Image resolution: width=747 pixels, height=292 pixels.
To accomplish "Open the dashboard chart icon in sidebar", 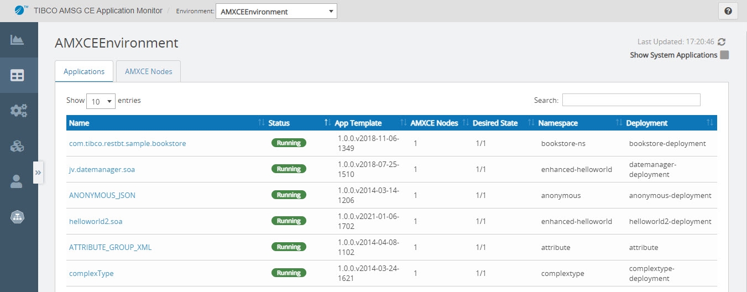I will [17, 40].
